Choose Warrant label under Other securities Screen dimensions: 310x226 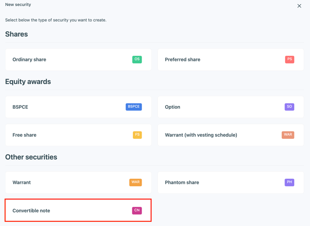tap(22, 183)
